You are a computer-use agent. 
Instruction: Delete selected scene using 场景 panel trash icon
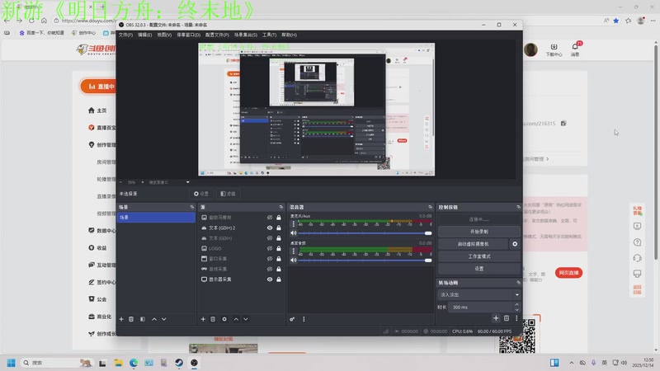[x=131, y=319]
